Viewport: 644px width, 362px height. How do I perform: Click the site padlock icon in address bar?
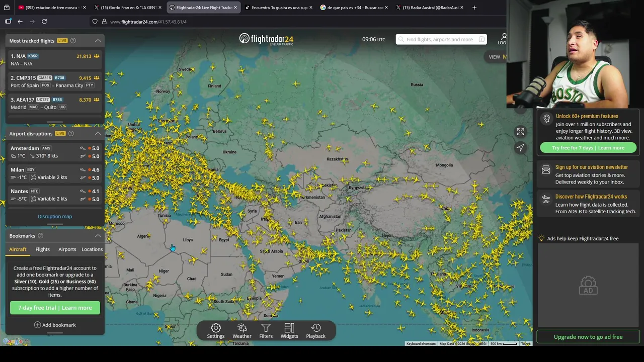(x=104, y=22)
